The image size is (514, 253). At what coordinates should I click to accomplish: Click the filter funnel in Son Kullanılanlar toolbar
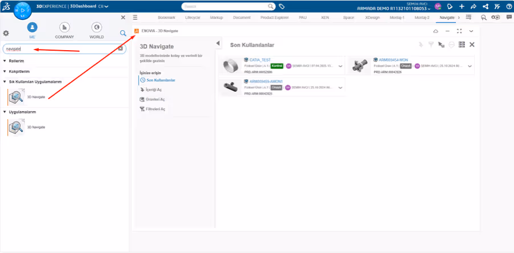point(431,45)
